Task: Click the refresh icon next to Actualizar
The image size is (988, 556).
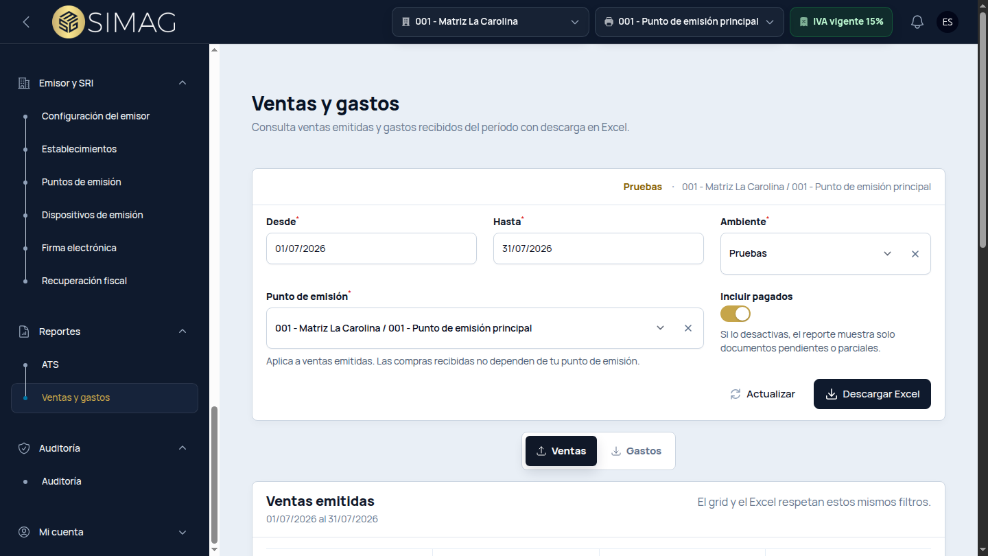Action: point(736,394)
